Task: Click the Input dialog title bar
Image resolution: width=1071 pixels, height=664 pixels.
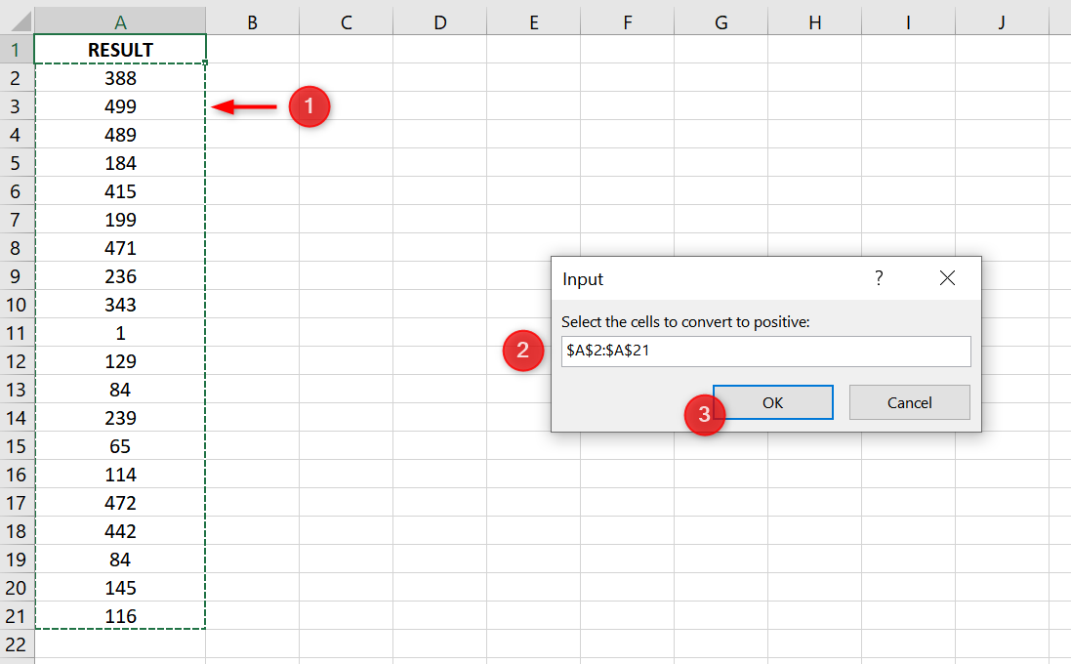Action: click(683, 278)
